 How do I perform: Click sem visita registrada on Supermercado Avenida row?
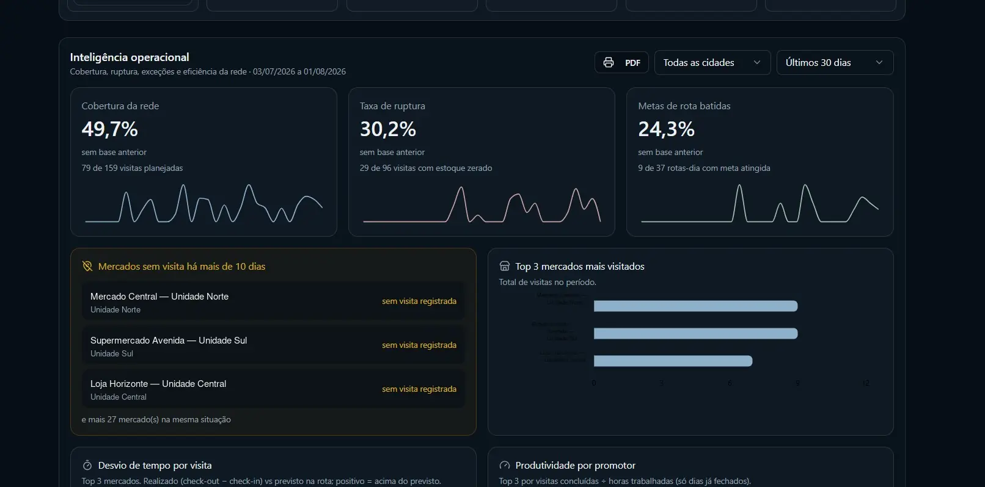tap(419, 345)
